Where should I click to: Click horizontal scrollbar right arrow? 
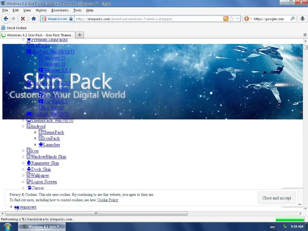pos(300,213)
